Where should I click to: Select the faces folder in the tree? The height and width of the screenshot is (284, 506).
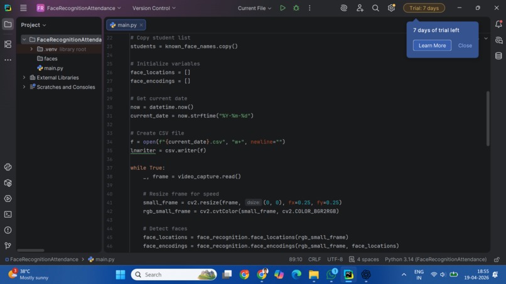[x=47, y=59]
